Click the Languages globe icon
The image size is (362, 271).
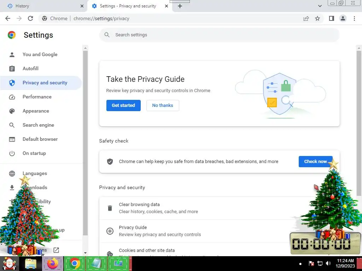pos(12,174)
